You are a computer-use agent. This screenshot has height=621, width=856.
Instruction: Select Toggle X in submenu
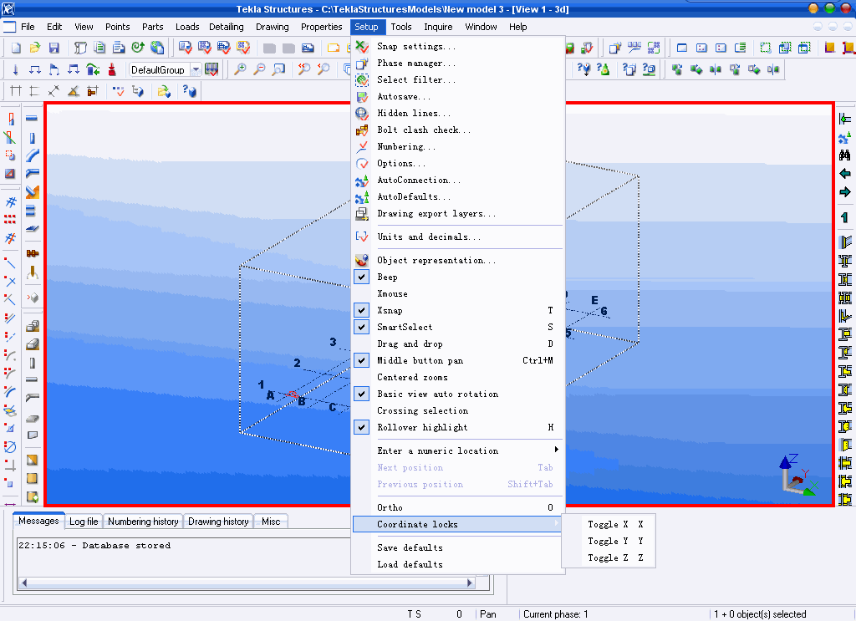pos(609,524)
